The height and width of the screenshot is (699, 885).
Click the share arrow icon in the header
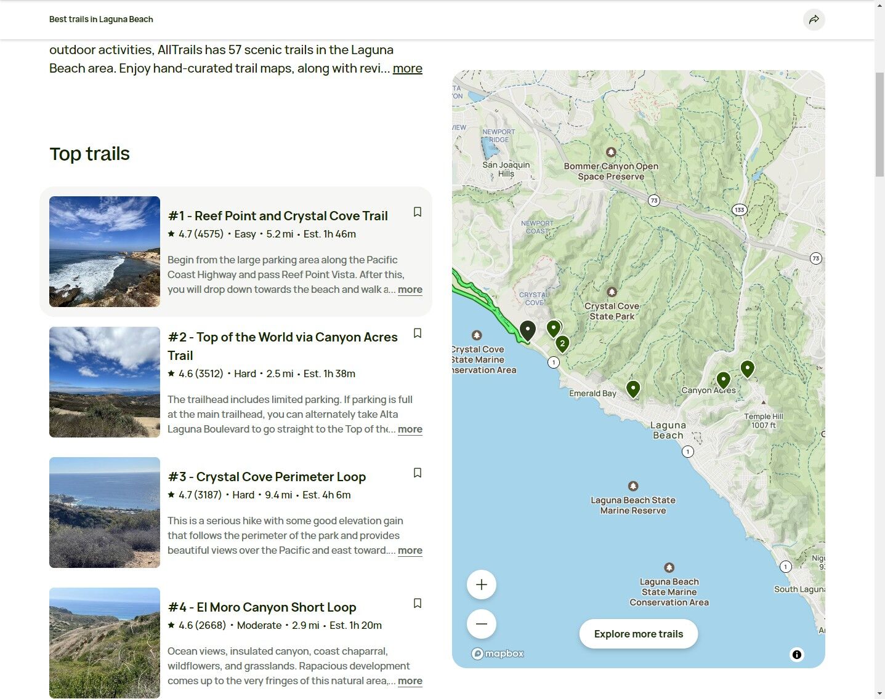click(x=814, y=20)
